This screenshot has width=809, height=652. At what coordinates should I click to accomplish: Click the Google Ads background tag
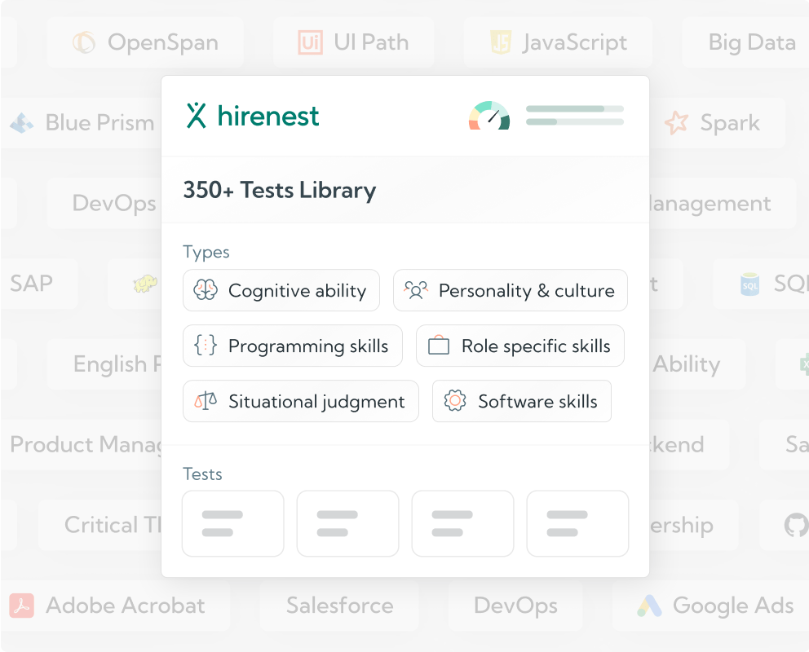tap(715, 606)
